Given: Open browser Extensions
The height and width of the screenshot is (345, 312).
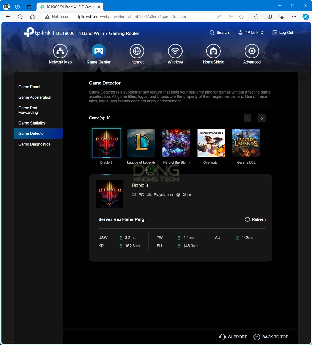Looking at the screenshot, I should pyautogui.click(x=256, y=17).
